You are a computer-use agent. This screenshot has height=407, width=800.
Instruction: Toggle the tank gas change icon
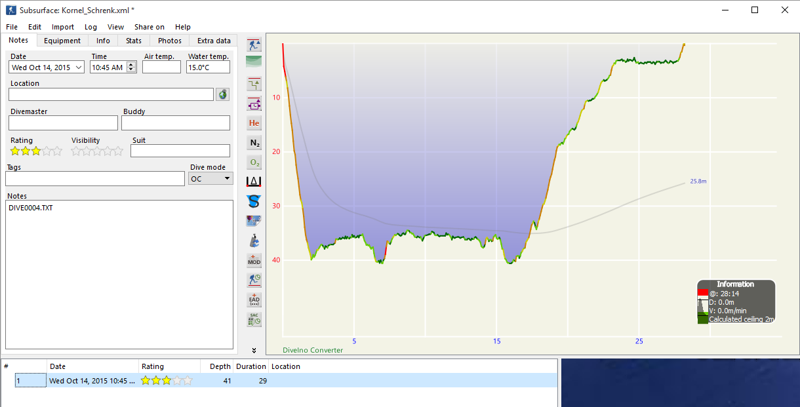click(x=254, y=241)
